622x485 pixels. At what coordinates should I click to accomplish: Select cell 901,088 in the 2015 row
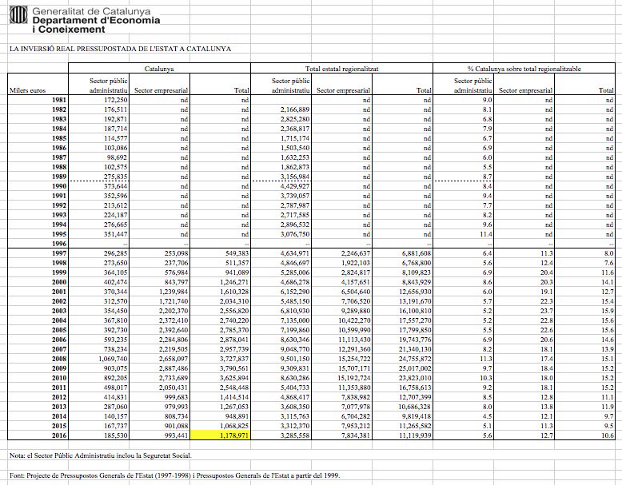point(177,426)
